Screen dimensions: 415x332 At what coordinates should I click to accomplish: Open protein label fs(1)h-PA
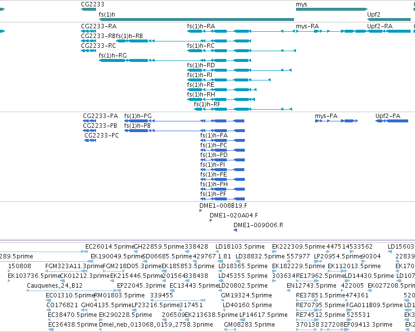click(x=214, y=136)
